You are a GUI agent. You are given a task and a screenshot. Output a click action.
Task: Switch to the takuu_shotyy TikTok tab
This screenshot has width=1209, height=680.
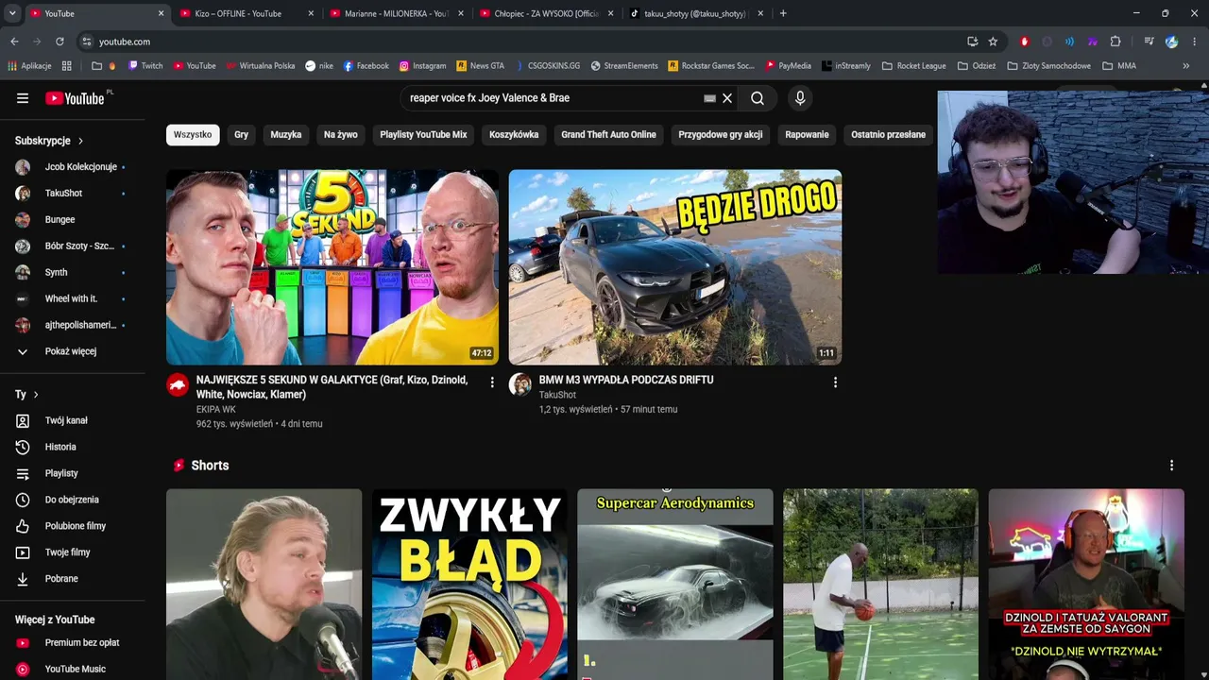pyautogui.click(x=694, y=13)
